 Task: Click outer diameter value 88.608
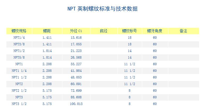click(76, 97)
